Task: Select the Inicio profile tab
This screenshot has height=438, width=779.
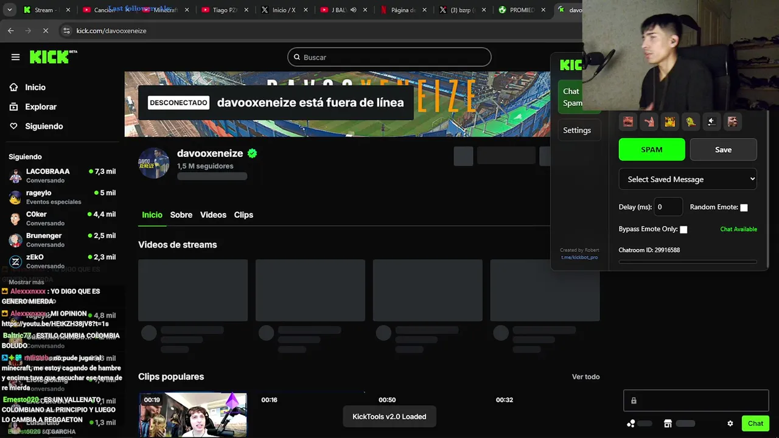Action: 152,215
